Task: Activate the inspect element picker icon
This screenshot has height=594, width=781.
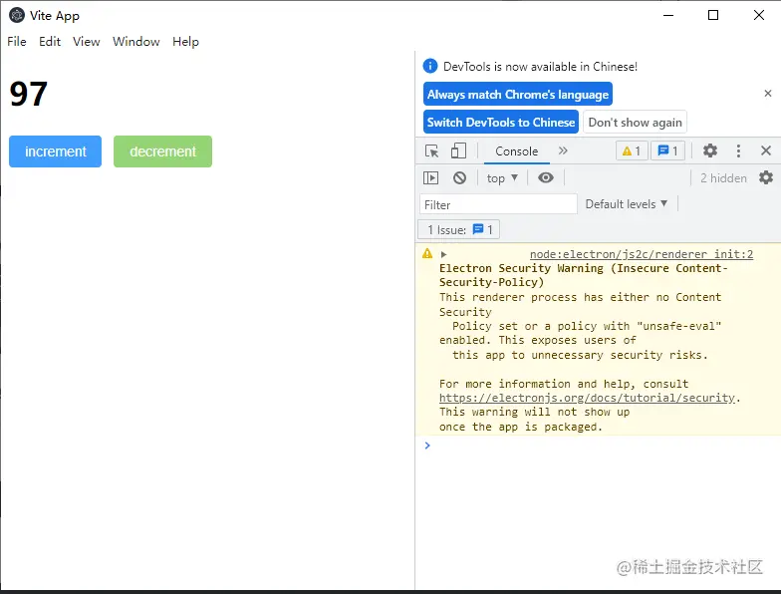Action: (x=432, y=151)
